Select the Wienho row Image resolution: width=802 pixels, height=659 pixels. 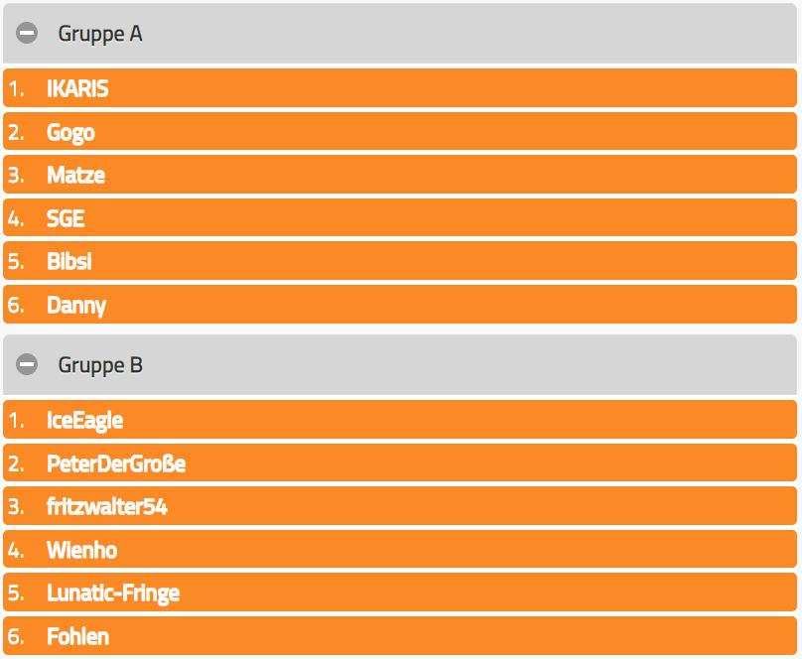[82, 550]
